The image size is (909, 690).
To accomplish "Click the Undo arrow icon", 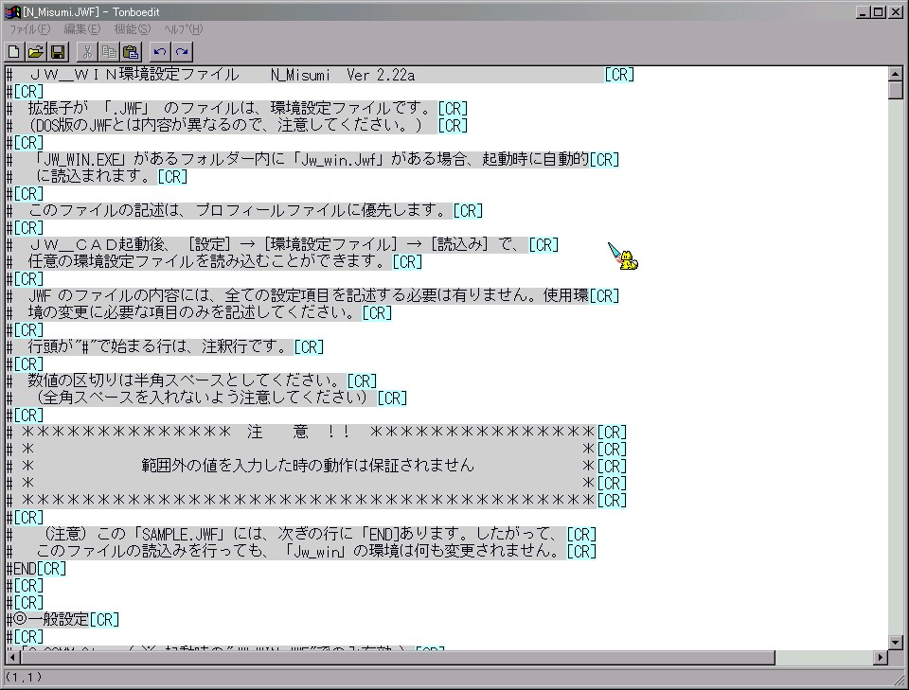I will 160,51.
